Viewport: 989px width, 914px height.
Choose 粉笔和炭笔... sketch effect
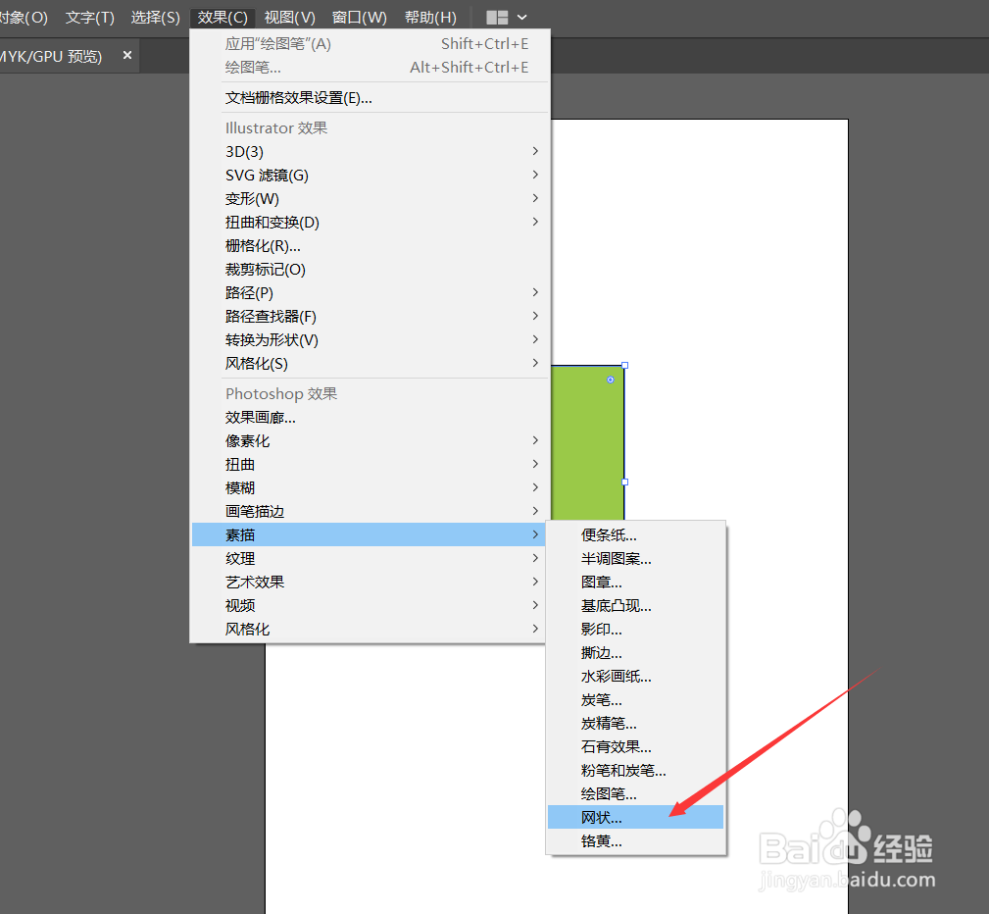pyautogui.click(x=636, y=771)
